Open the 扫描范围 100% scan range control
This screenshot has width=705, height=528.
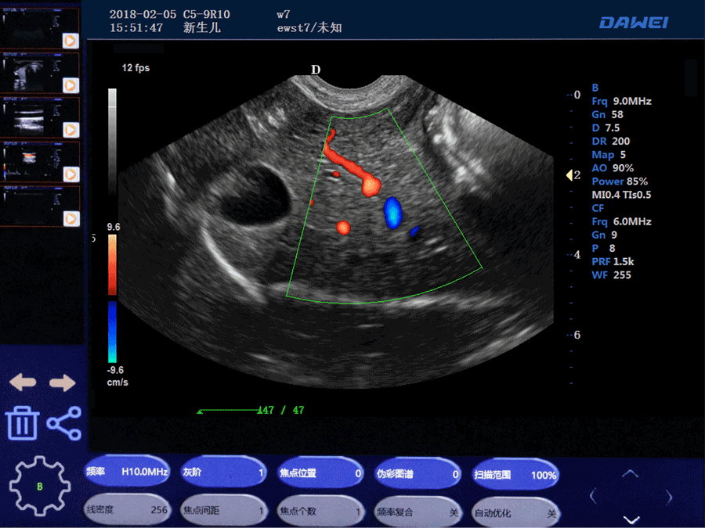(x=515, y=474)
